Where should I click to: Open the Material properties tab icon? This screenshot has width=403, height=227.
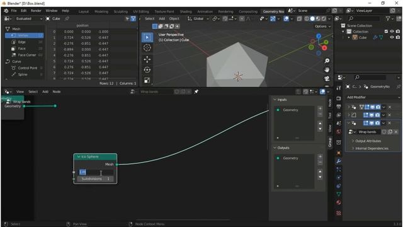click(339, 202)
